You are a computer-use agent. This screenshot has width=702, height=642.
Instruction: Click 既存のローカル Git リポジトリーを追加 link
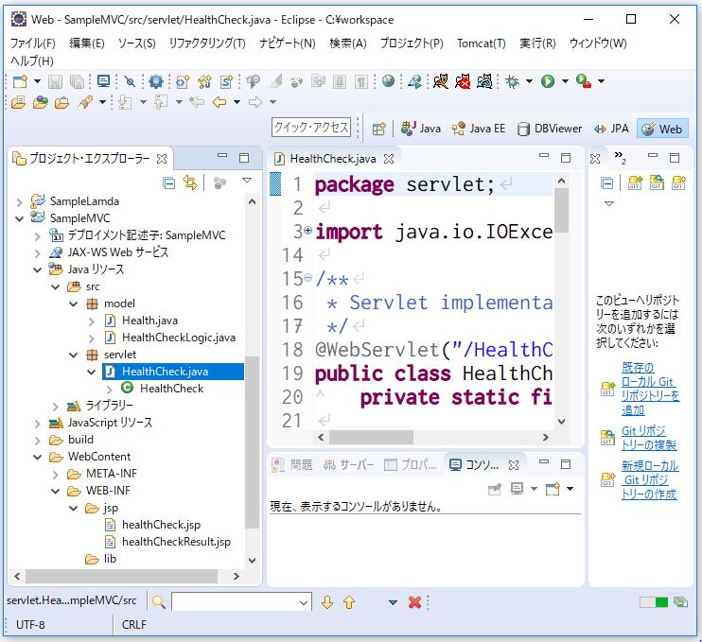point(650,389)
